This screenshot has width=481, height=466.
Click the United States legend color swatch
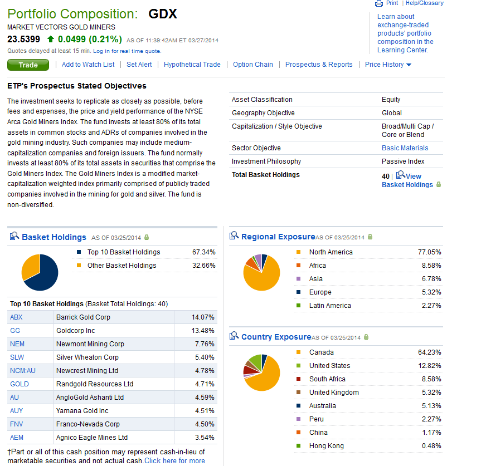(x=299, y=366)
